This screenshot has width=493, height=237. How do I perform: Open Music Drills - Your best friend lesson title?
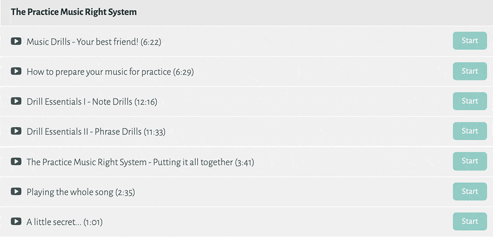click(94, 42)
